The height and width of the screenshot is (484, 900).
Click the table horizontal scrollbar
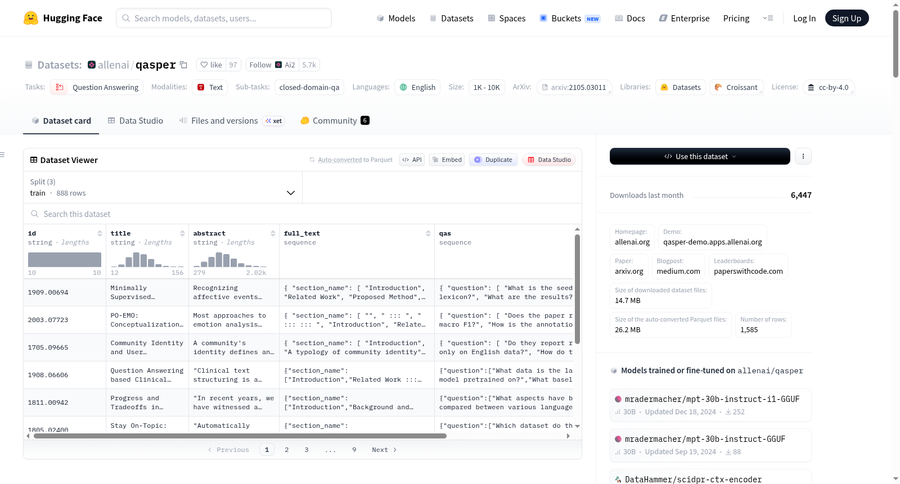point(240,436)
